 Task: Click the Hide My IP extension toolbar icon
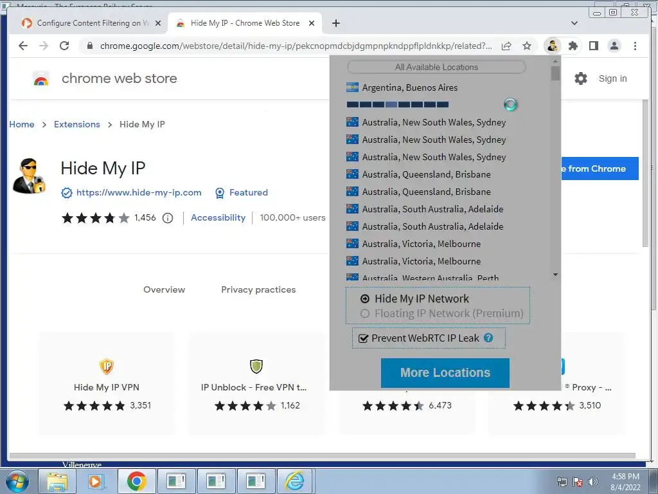click(552, 46)
